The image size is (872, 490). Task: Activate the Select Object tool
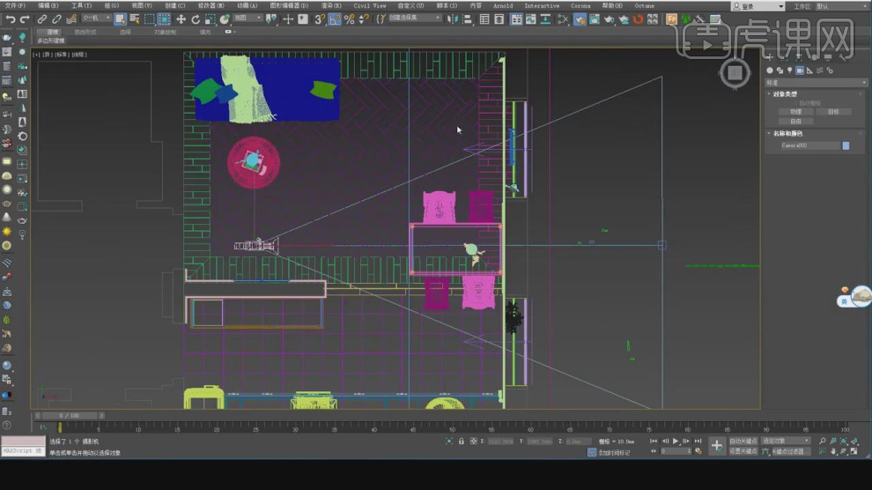[120, 19]
